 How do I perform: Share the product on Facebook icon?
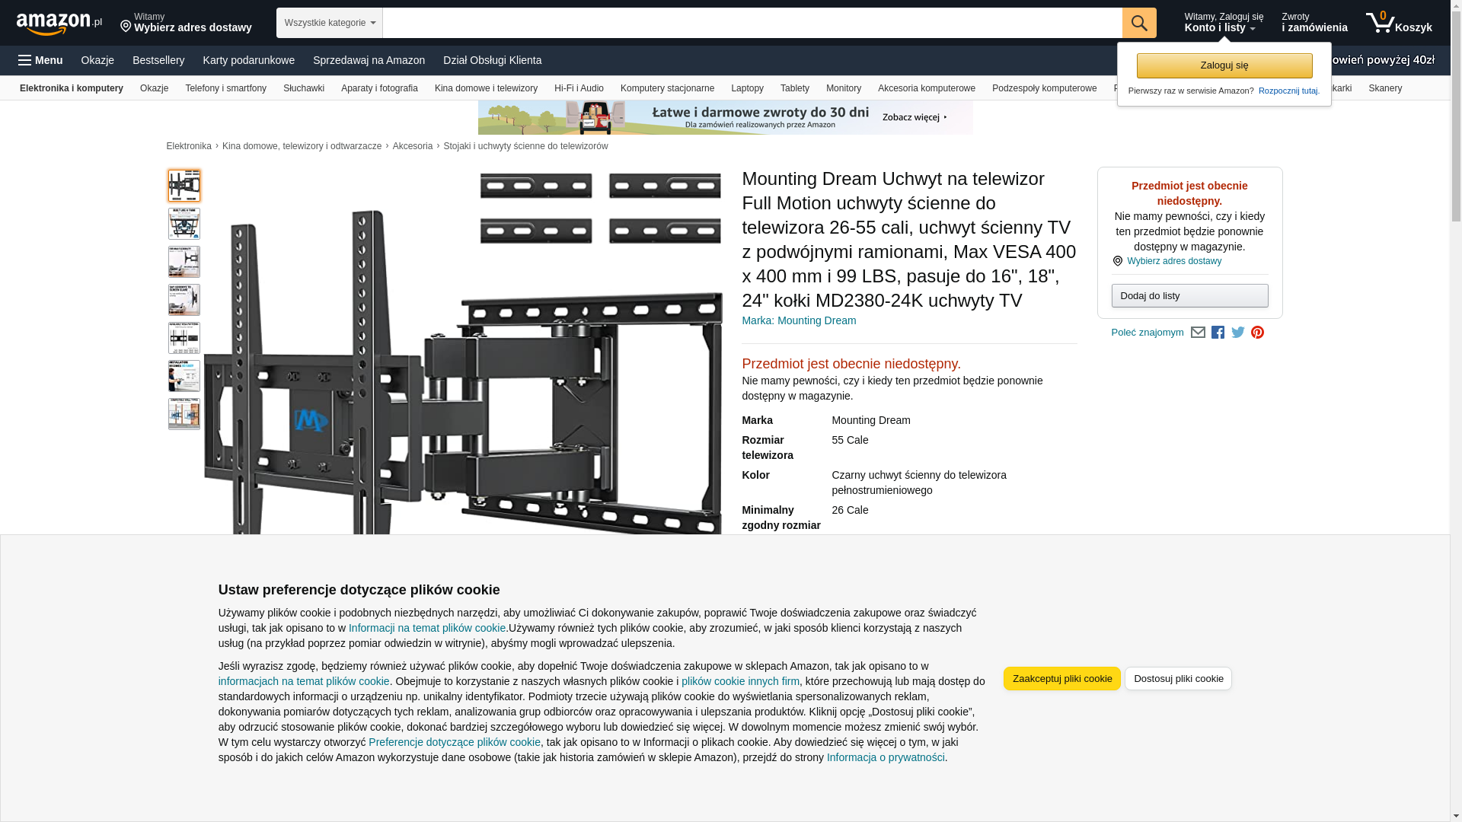(1218, 333)
